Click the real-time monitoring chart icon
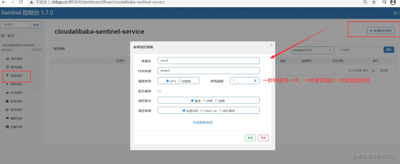The width and height of the screenshot is (400, 164). pyautogui.click(x=7, y=58)
